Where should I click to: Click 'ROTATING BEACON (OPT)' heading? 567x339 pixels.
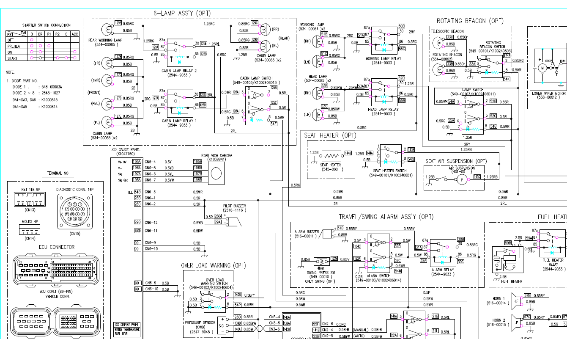[470, 21]
